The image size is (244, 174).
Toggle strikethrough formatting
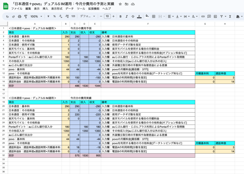[133, 16]
